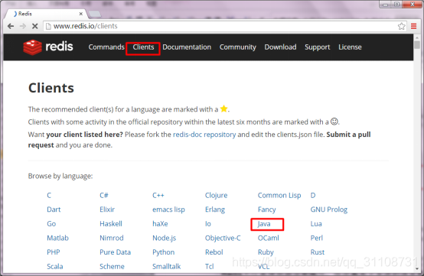Image resolution: width=424 pixels, height=276 pixels.
Task: Browse clients for emacs lisp
Action: point(168,209)
